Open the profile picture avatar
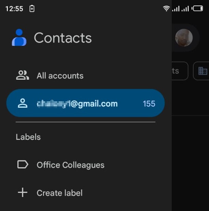Screen dimensions: 209x211 pyautogui.click(x=184, y=38)
